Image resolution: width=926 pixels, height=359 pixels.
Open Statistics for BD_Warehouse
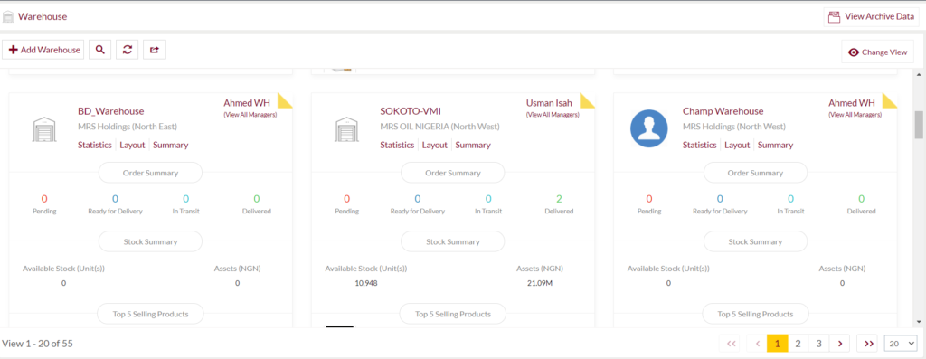pyautogui.click(x=94, y=145)
